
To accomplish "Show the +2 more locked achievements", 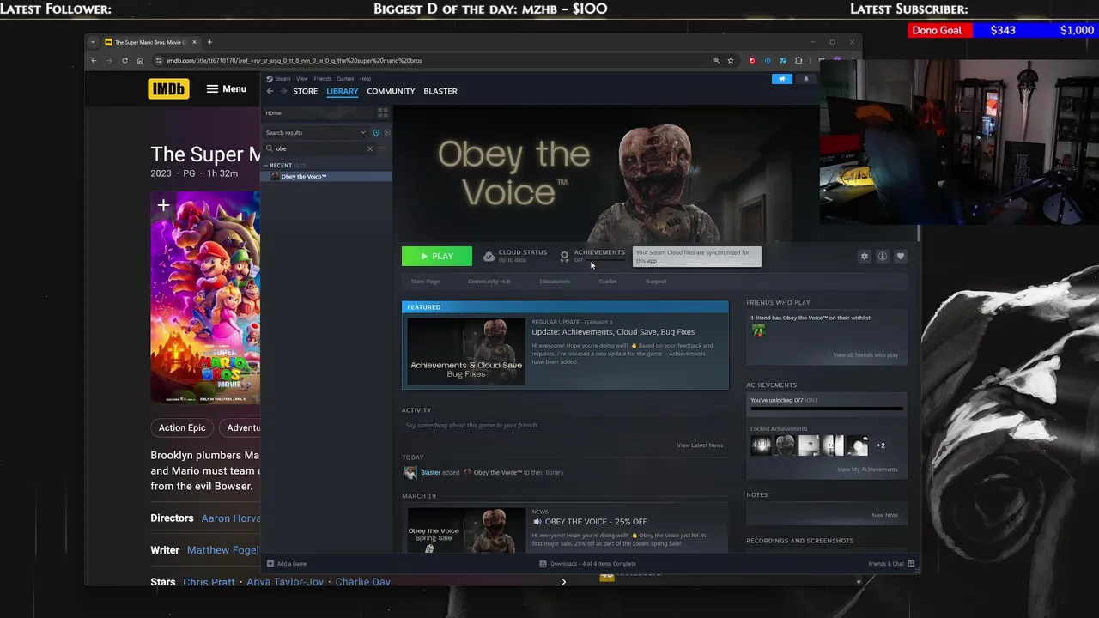I will click(x=880, y=445).
